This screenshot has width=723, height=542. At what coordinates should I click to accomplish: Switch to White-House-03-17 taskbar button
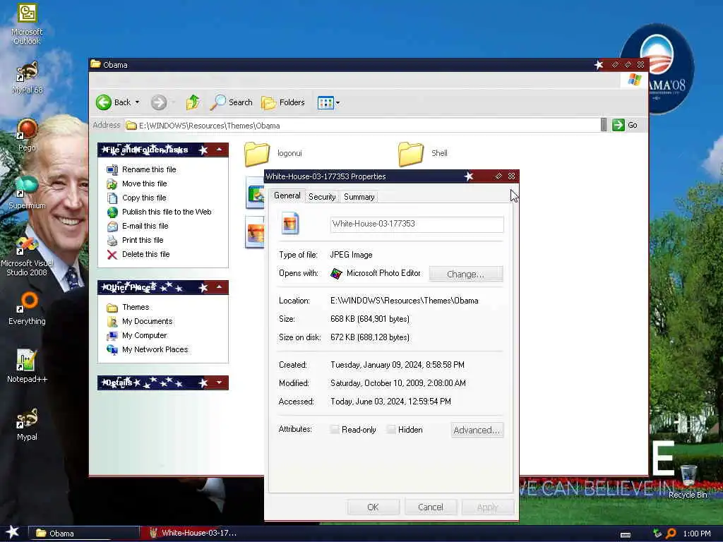coord(193,534)
